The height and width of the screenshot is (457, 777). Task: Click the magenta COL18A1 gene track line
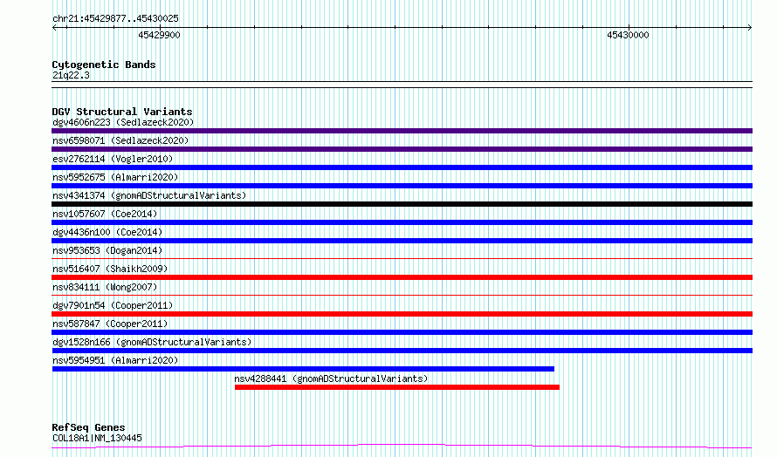click(402, 447)
